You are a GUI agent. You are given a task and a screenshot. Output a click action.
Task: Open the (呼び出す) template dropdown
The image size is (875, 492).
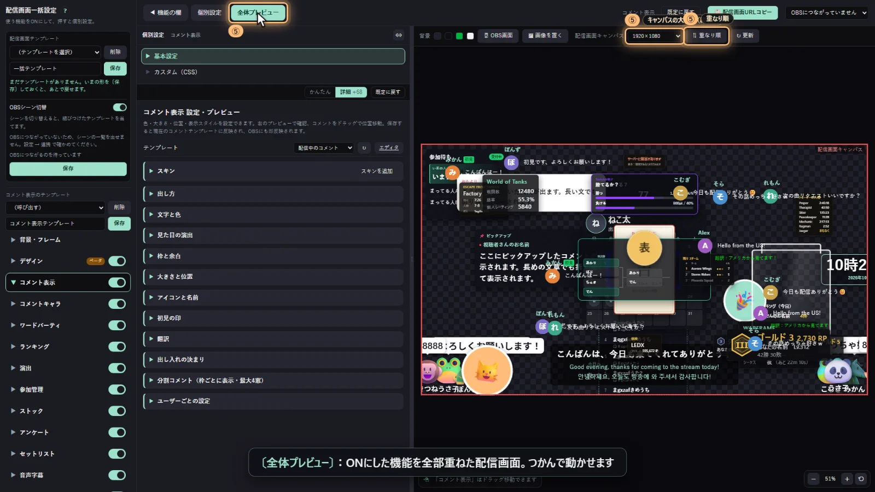pyautogui.click(x=55, y=207)
